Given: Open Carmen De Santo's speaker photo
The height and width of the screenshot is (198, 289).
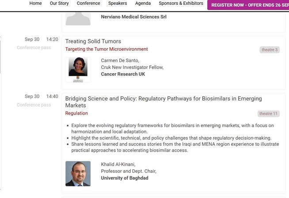Looking at the screenshot, I should click(x=78, y=69).
